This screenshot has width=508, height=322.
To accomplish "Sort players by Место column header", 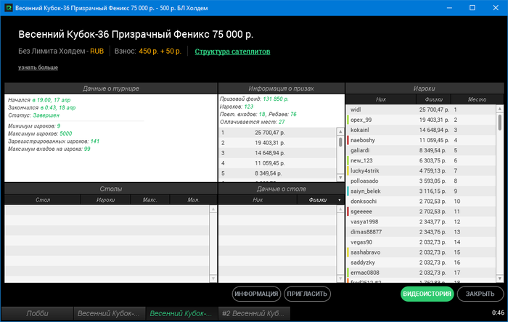I will pos(477,99).
